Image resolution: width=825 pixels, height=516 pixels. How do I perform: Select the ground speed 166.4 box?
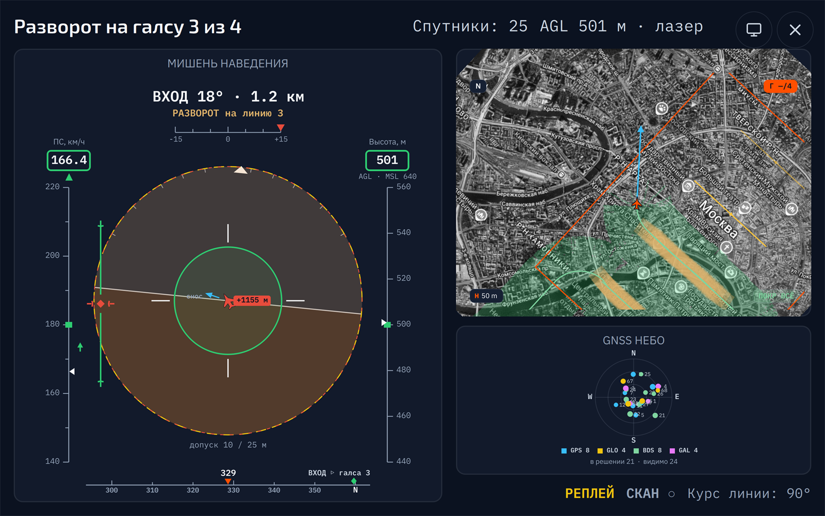click(69, 160)
